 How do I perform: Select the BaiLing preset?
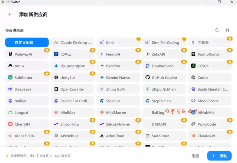[x=164, y=112]
